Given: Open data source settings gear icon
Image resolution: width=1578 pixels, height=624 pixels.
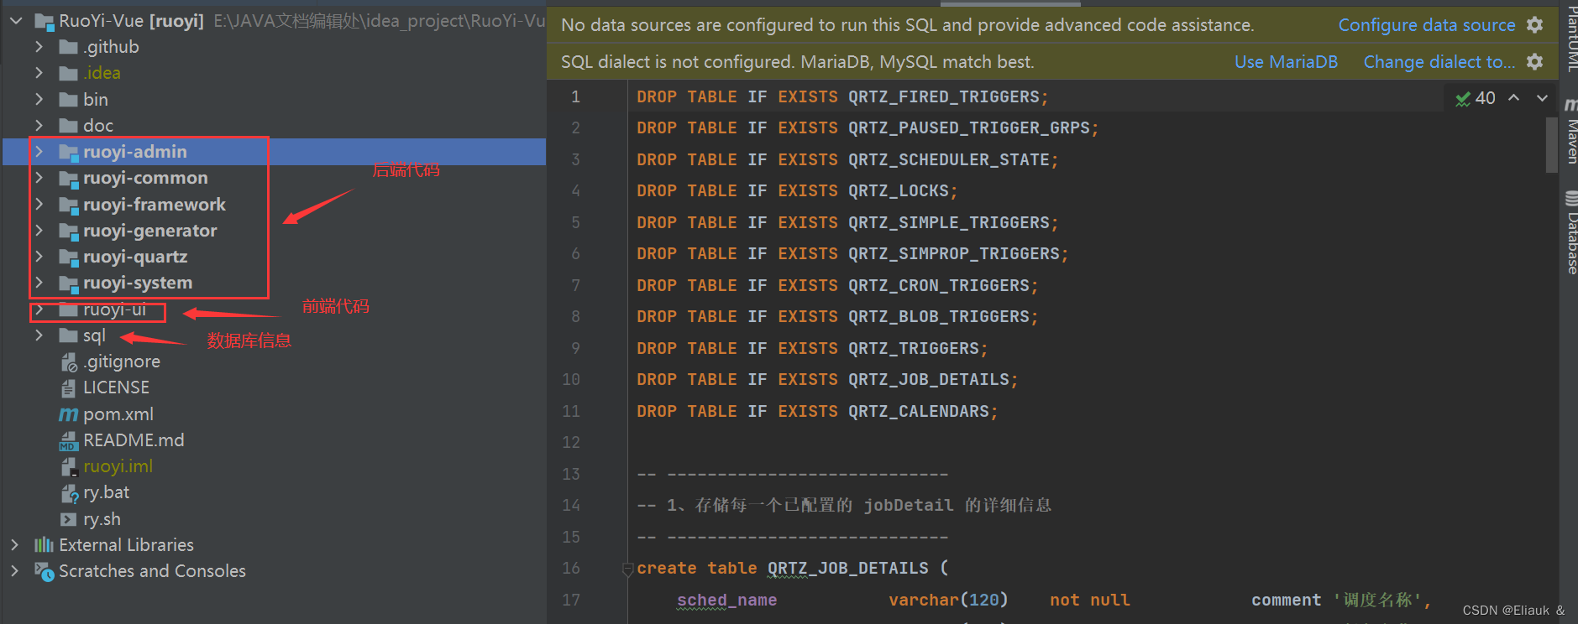Looking at the screenshot, I should tap(1535, 25).
